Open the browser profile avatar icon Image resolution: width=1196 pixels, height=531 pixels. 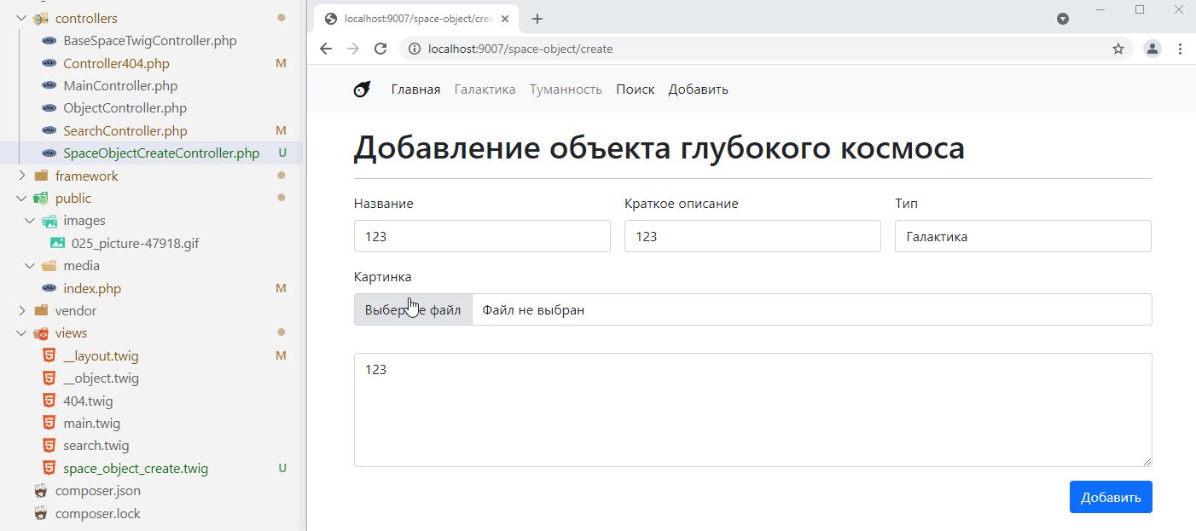point(1152,49)
